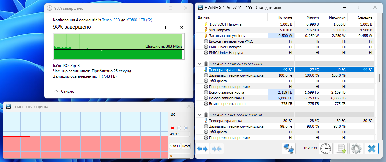Click the blue X close sensors button
386x162 pixels.
point(371,149)
